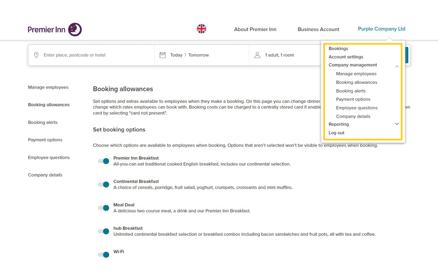
Task: Select Employee questions in the dropdown menu
Action: tap(357, 108)
